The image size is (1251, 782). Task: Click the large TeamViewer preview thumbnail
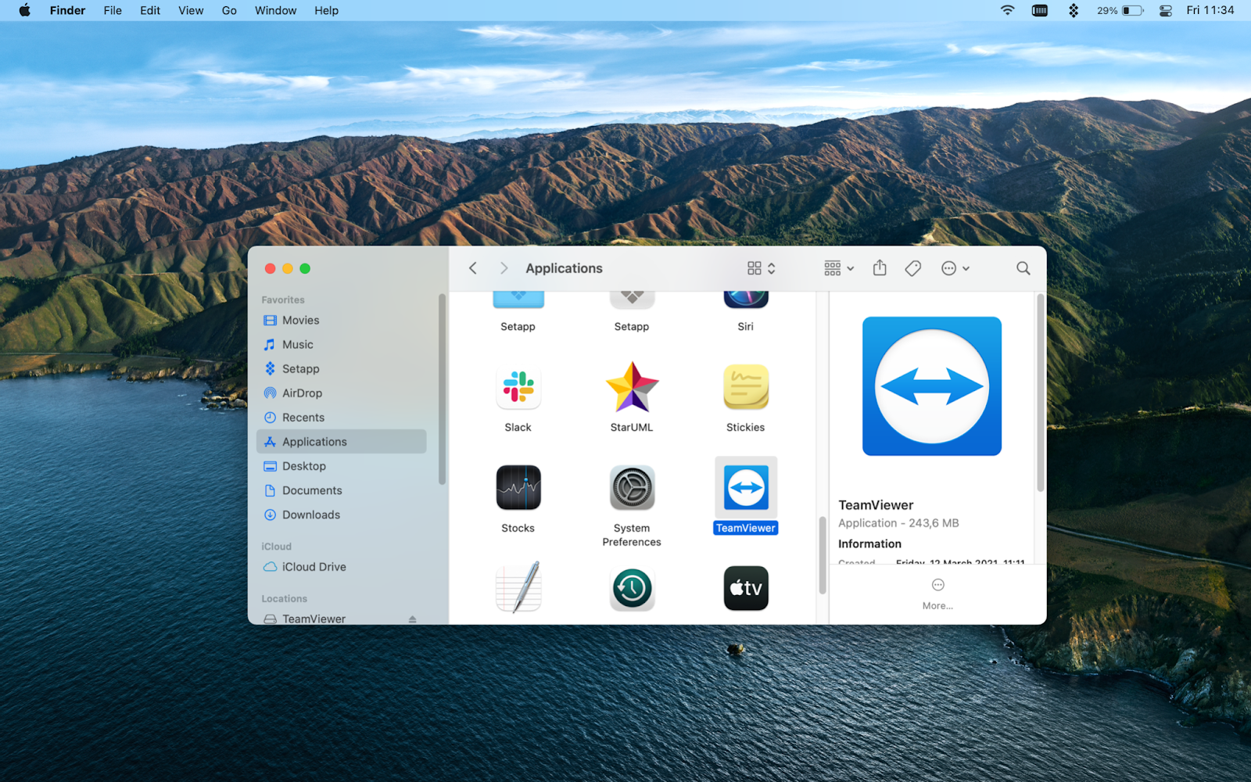[x=932, y=386]
